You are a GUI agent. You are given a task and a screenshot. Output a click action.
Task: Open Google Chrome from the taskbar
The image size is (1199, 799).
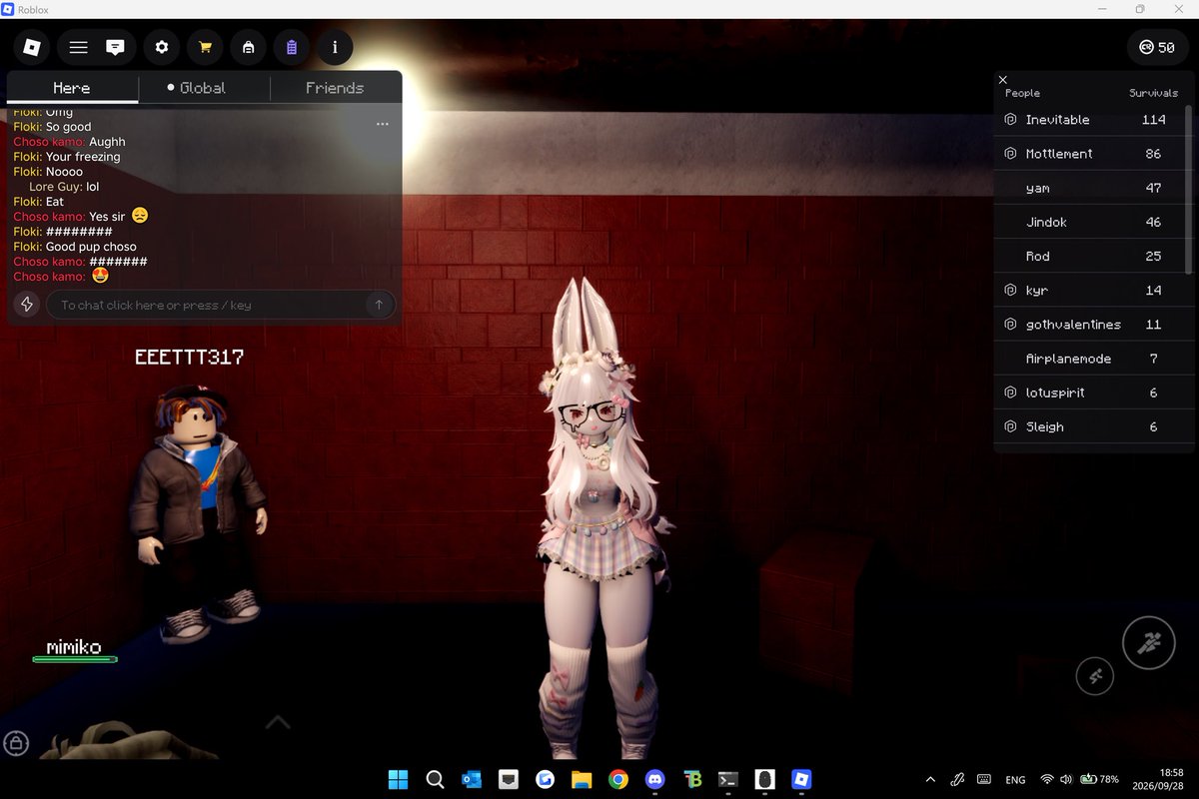618,779
